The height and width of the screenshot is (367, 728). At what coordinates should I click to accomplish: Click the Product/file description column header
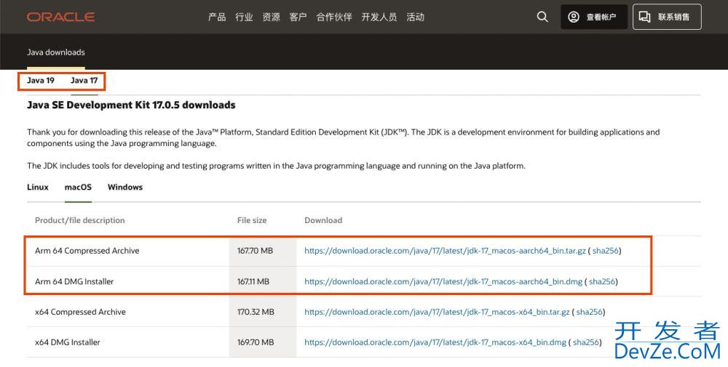(x=80, y=221)
